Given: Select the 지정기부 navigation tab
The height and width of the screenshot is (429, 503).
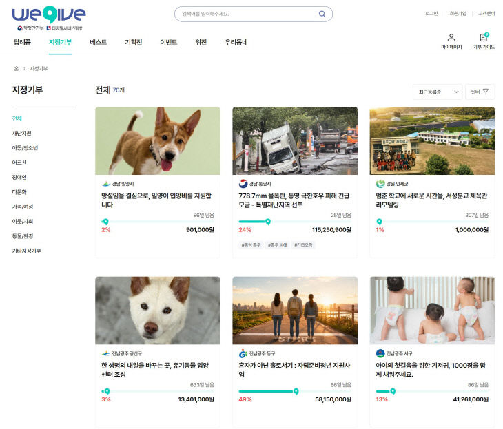Looking at the screenshot, I should 61,42.
